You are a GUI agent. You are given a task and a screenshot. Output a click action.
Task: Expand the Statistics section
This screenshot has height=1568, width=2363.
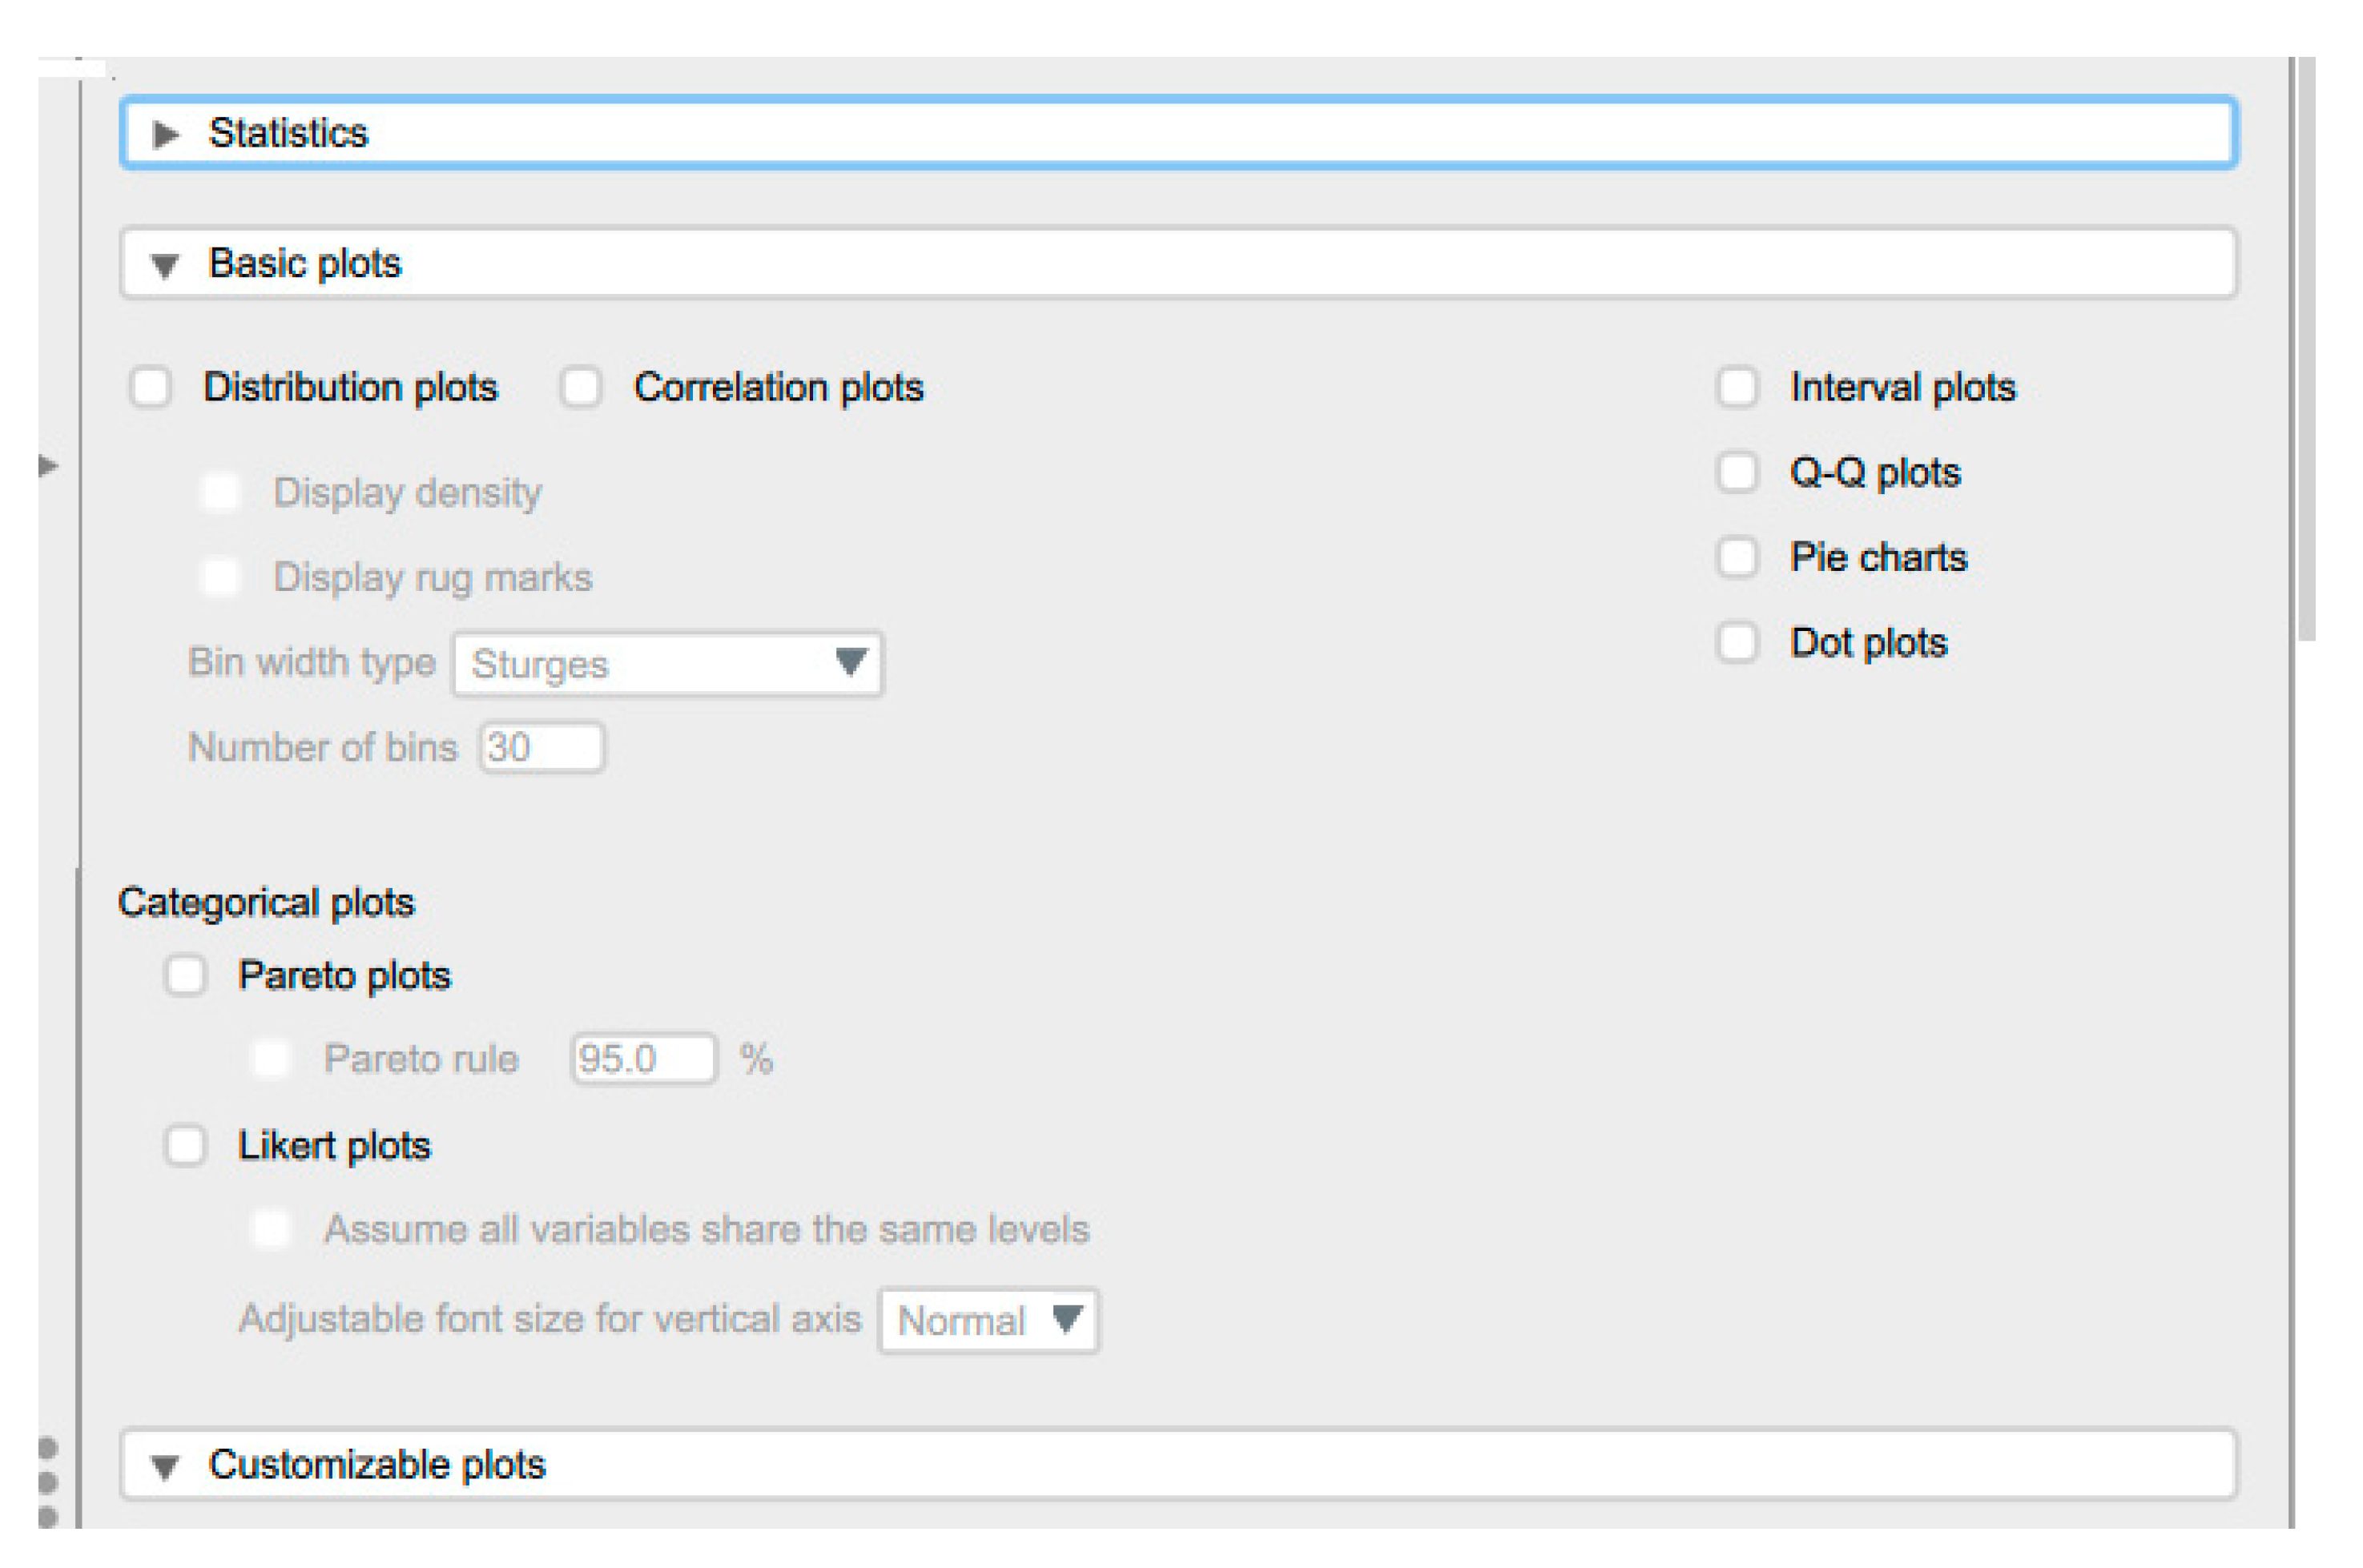(166, 134)
